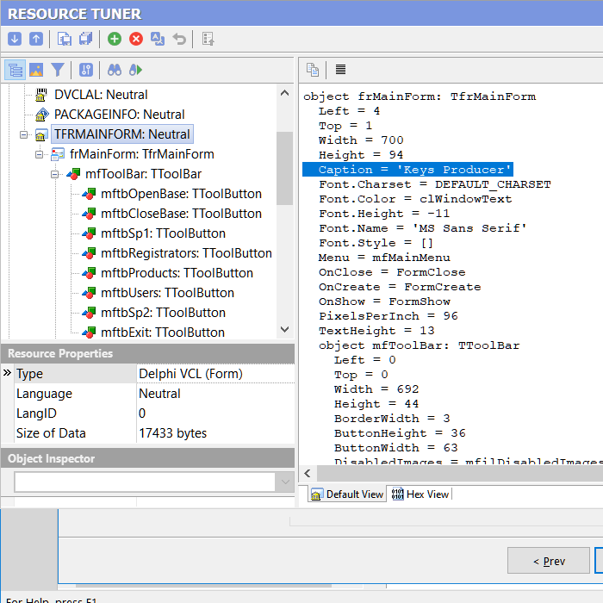Select mftbCloseBase: TToolButton item

pyautogui.click(x=181, y=214)
